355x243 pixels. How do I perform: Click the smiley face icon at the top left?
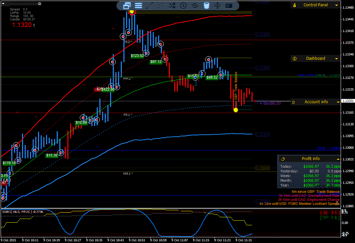point(40,4)
